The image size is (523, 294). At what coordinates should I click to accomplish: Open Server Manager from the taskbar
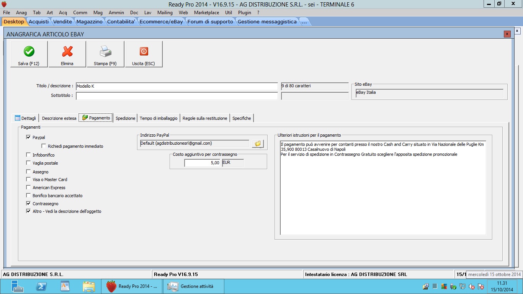18,286
